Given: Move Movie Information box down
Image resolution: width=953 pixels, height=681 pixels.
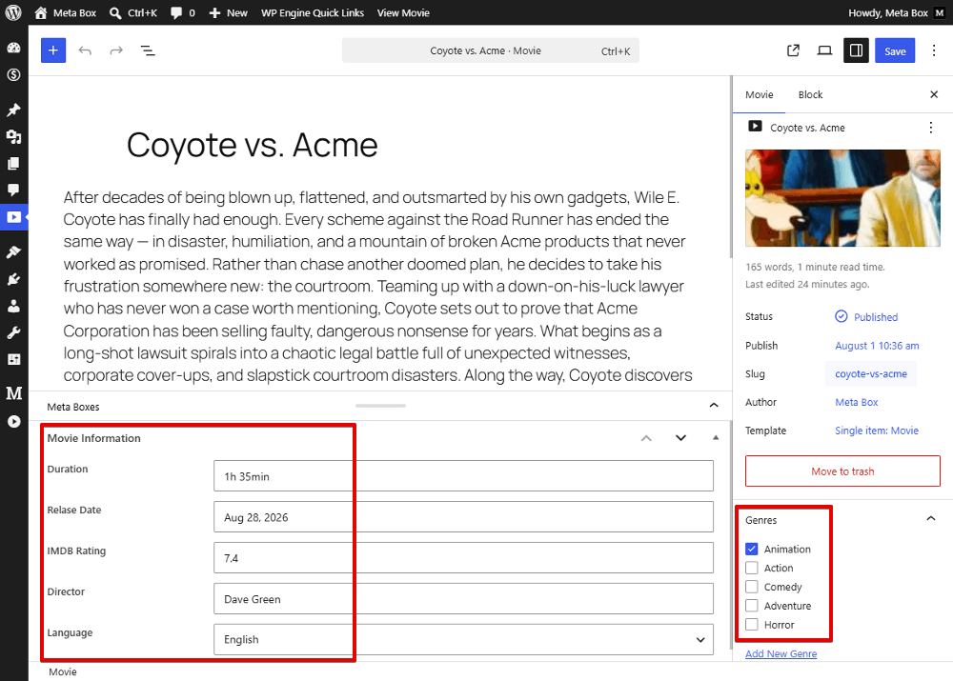Looking at the screenshot, I should click(680, 438).
